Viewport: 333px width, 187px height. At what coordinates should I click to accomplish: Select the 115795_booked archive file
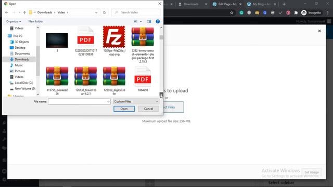tap(57, 81)
